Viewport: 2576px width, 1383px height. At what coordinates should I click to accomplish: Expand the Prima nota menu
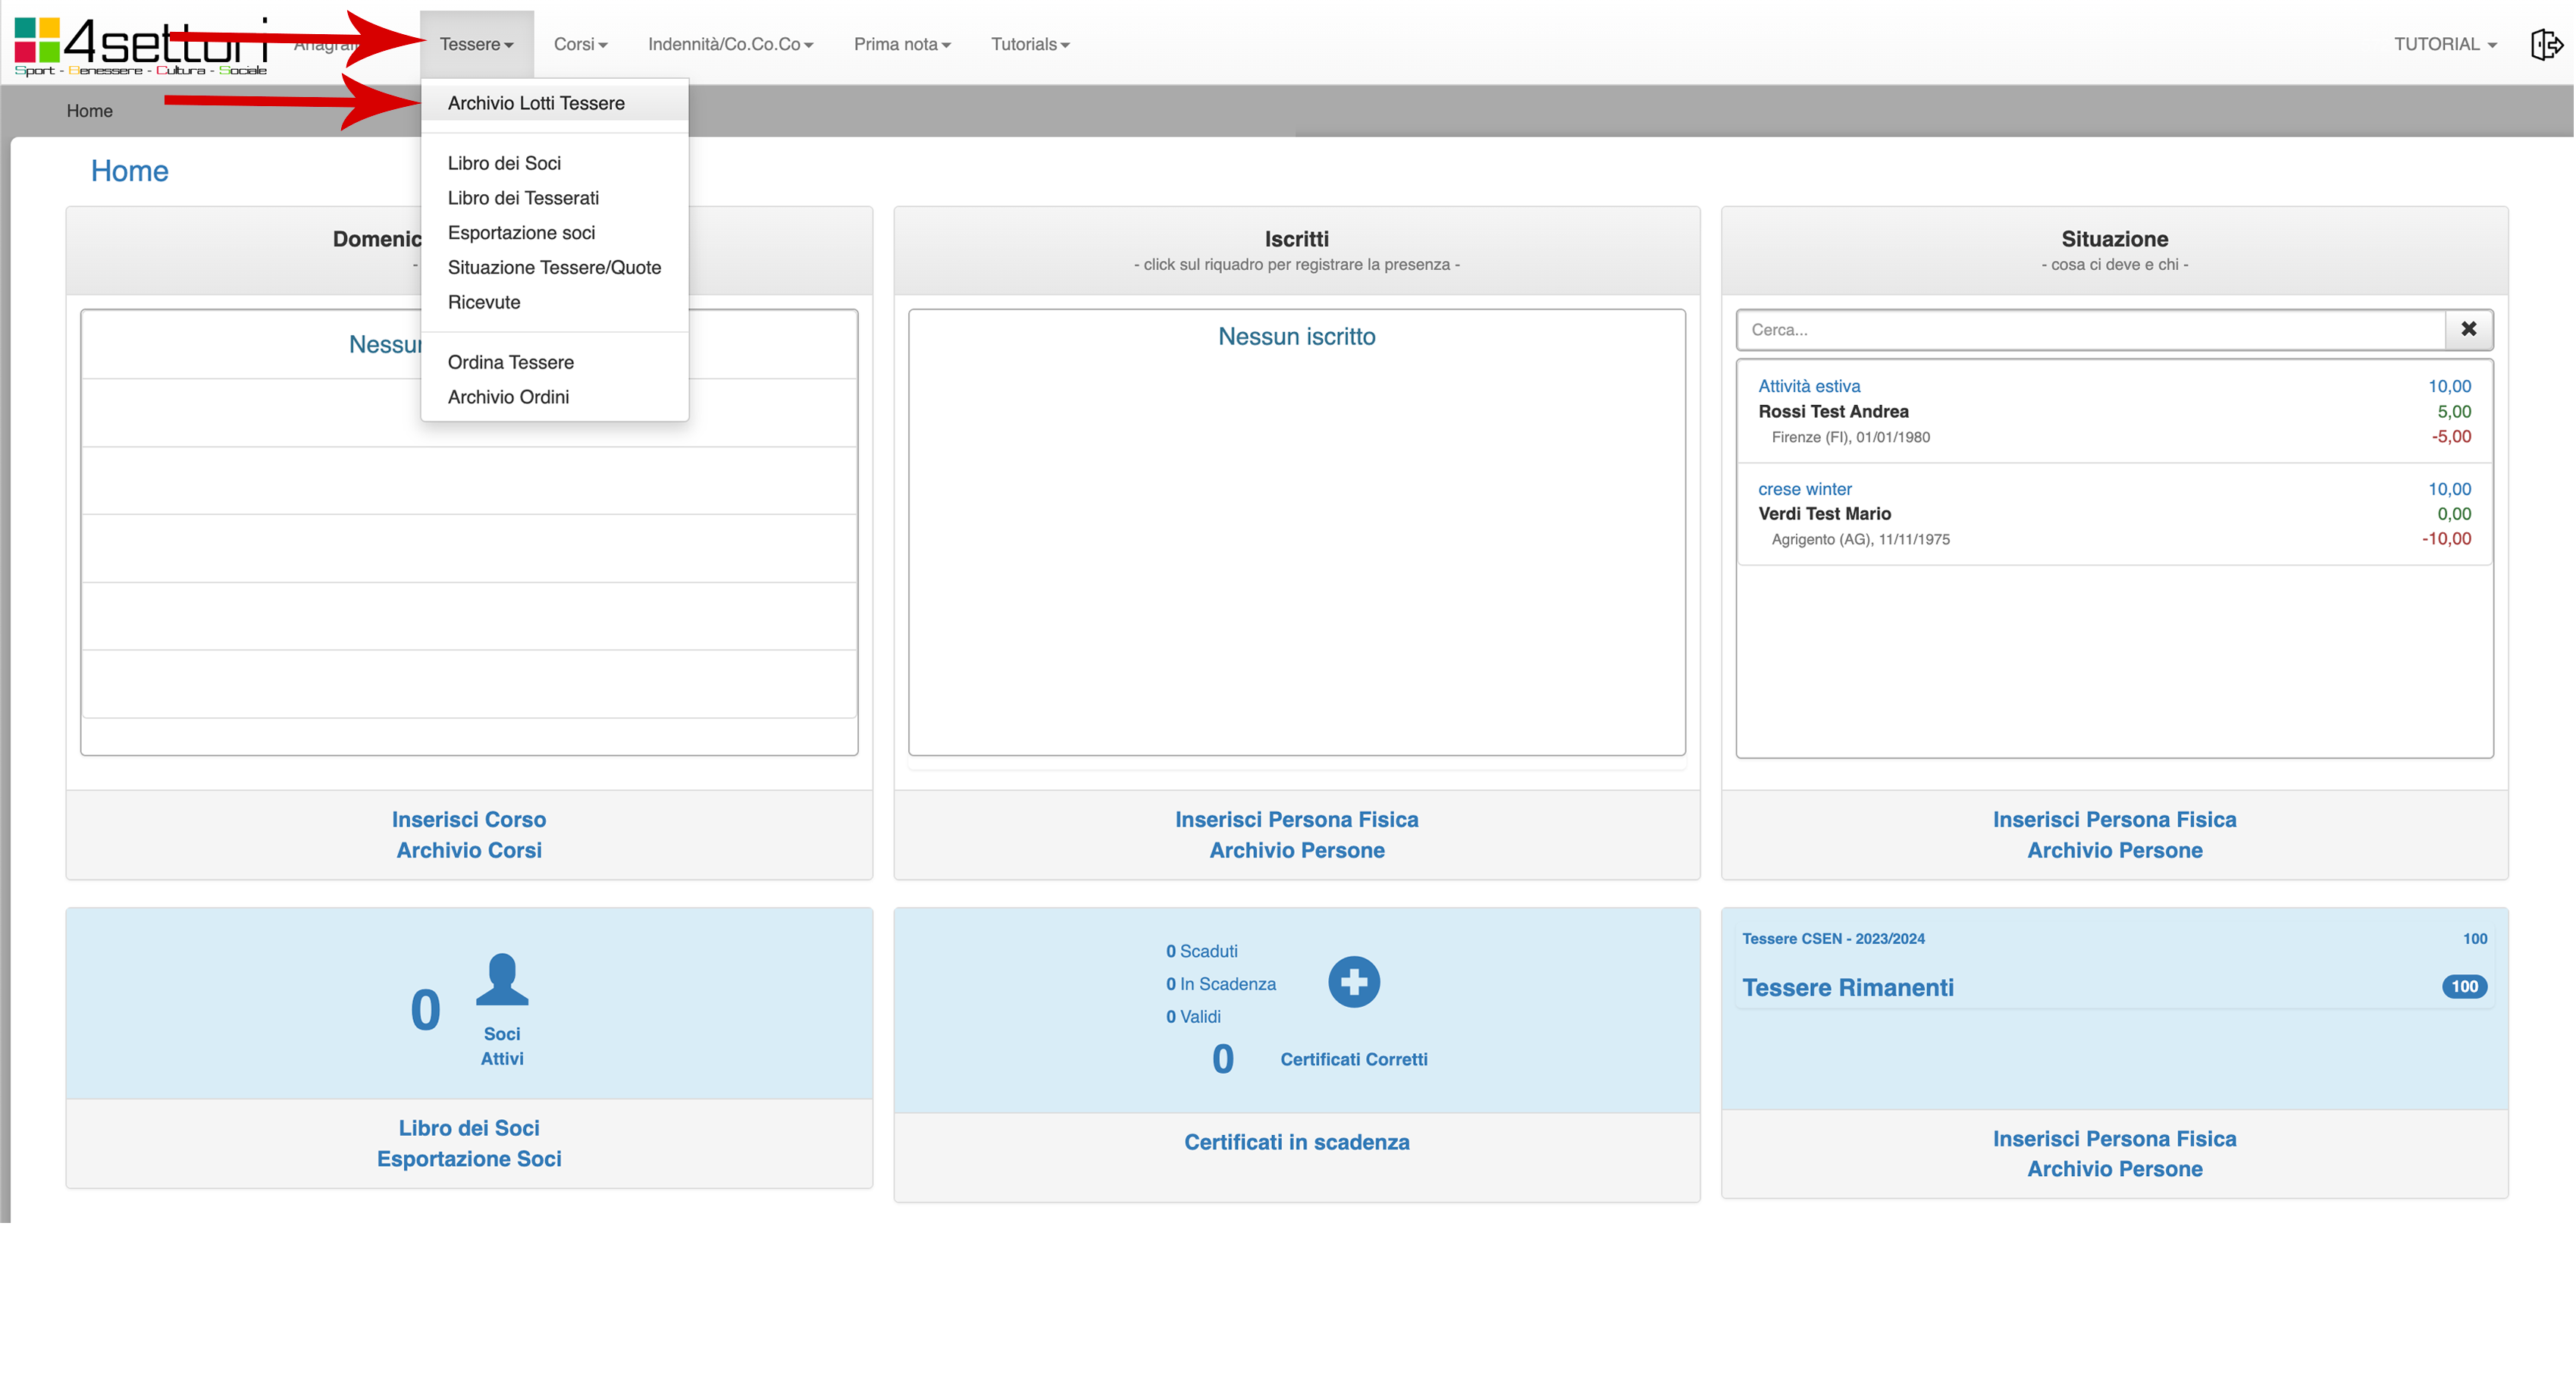(901, 44)
